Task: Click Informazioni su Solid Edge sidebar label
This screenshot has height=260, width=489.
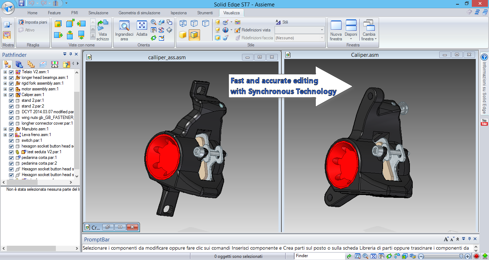Action: 484,88
